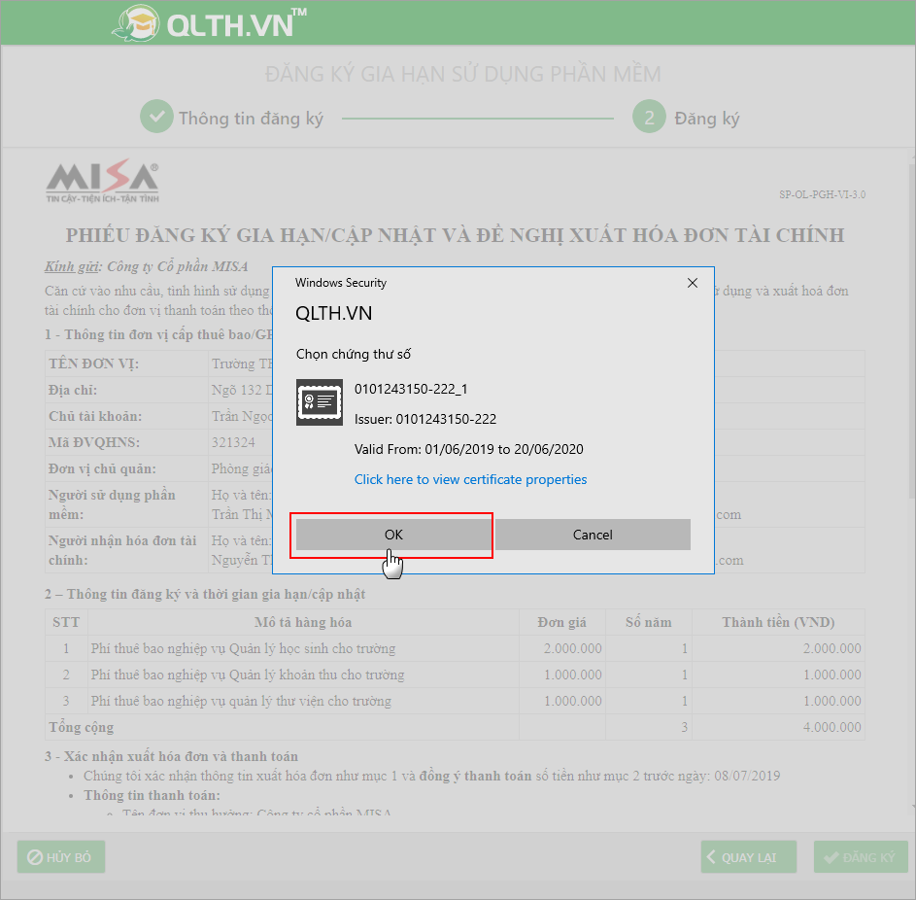Screen dimensions: 916x900
Task: Click Thành tiền (VND) column header
Action: [778, 622]
